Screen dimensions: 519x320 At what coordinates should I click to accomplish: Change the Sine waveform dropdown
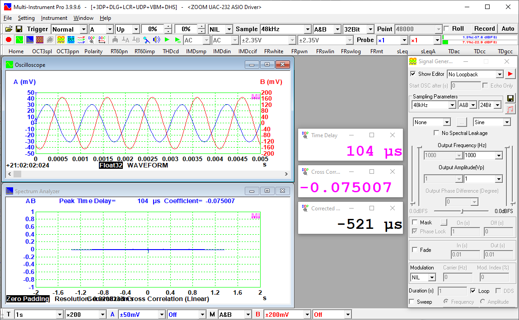[491, 122]
